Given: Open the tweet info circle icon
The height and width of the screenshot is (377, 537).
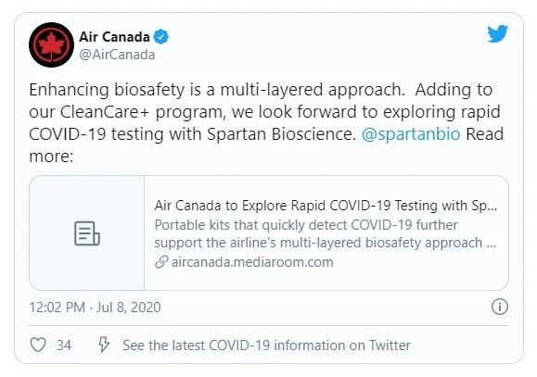Looking at the screenshot, I should pyautogui.click(x=500, y=307).
